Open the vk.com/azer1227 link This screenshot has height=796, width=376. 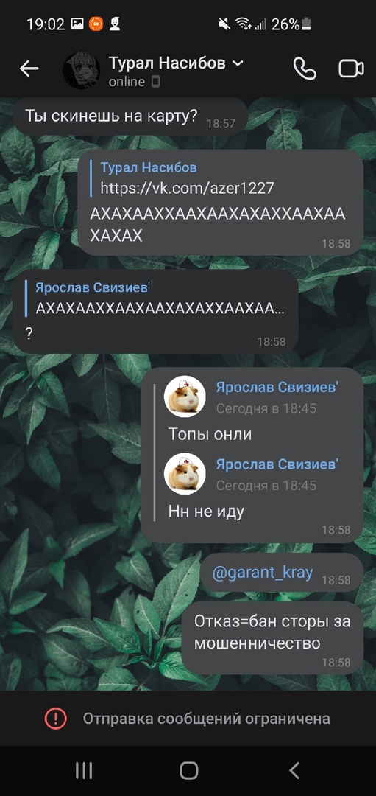click(187, 189)
